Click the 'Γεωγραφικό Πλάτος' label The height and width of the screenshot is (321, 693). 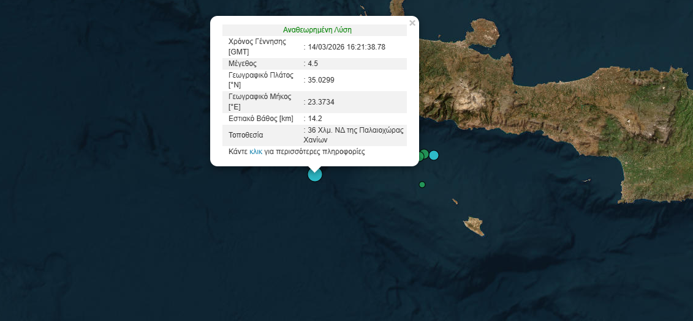click(x=260, y=76)
